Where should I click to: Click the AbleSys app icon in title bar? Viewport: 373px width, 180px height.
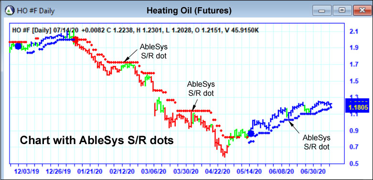10,11
